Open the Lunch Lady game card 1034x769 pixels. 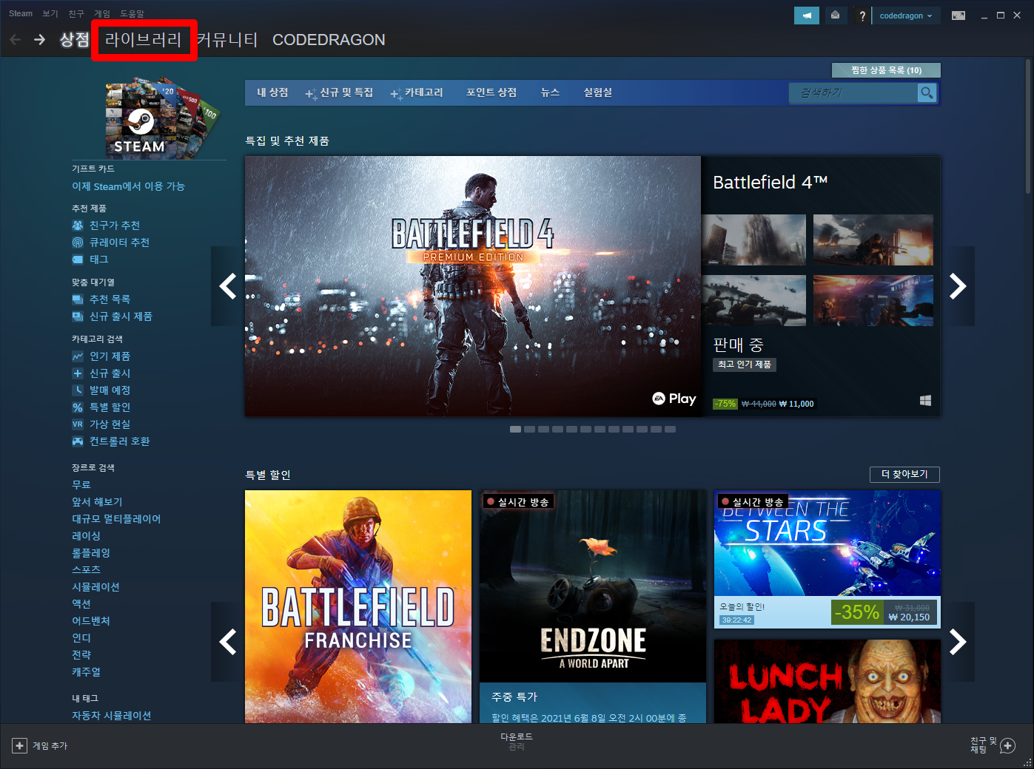[x=827, y=682]
